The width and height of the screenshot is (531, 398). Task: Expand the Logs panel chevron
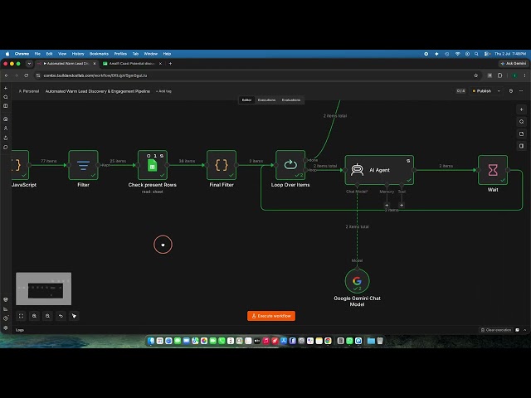[525, 330]
